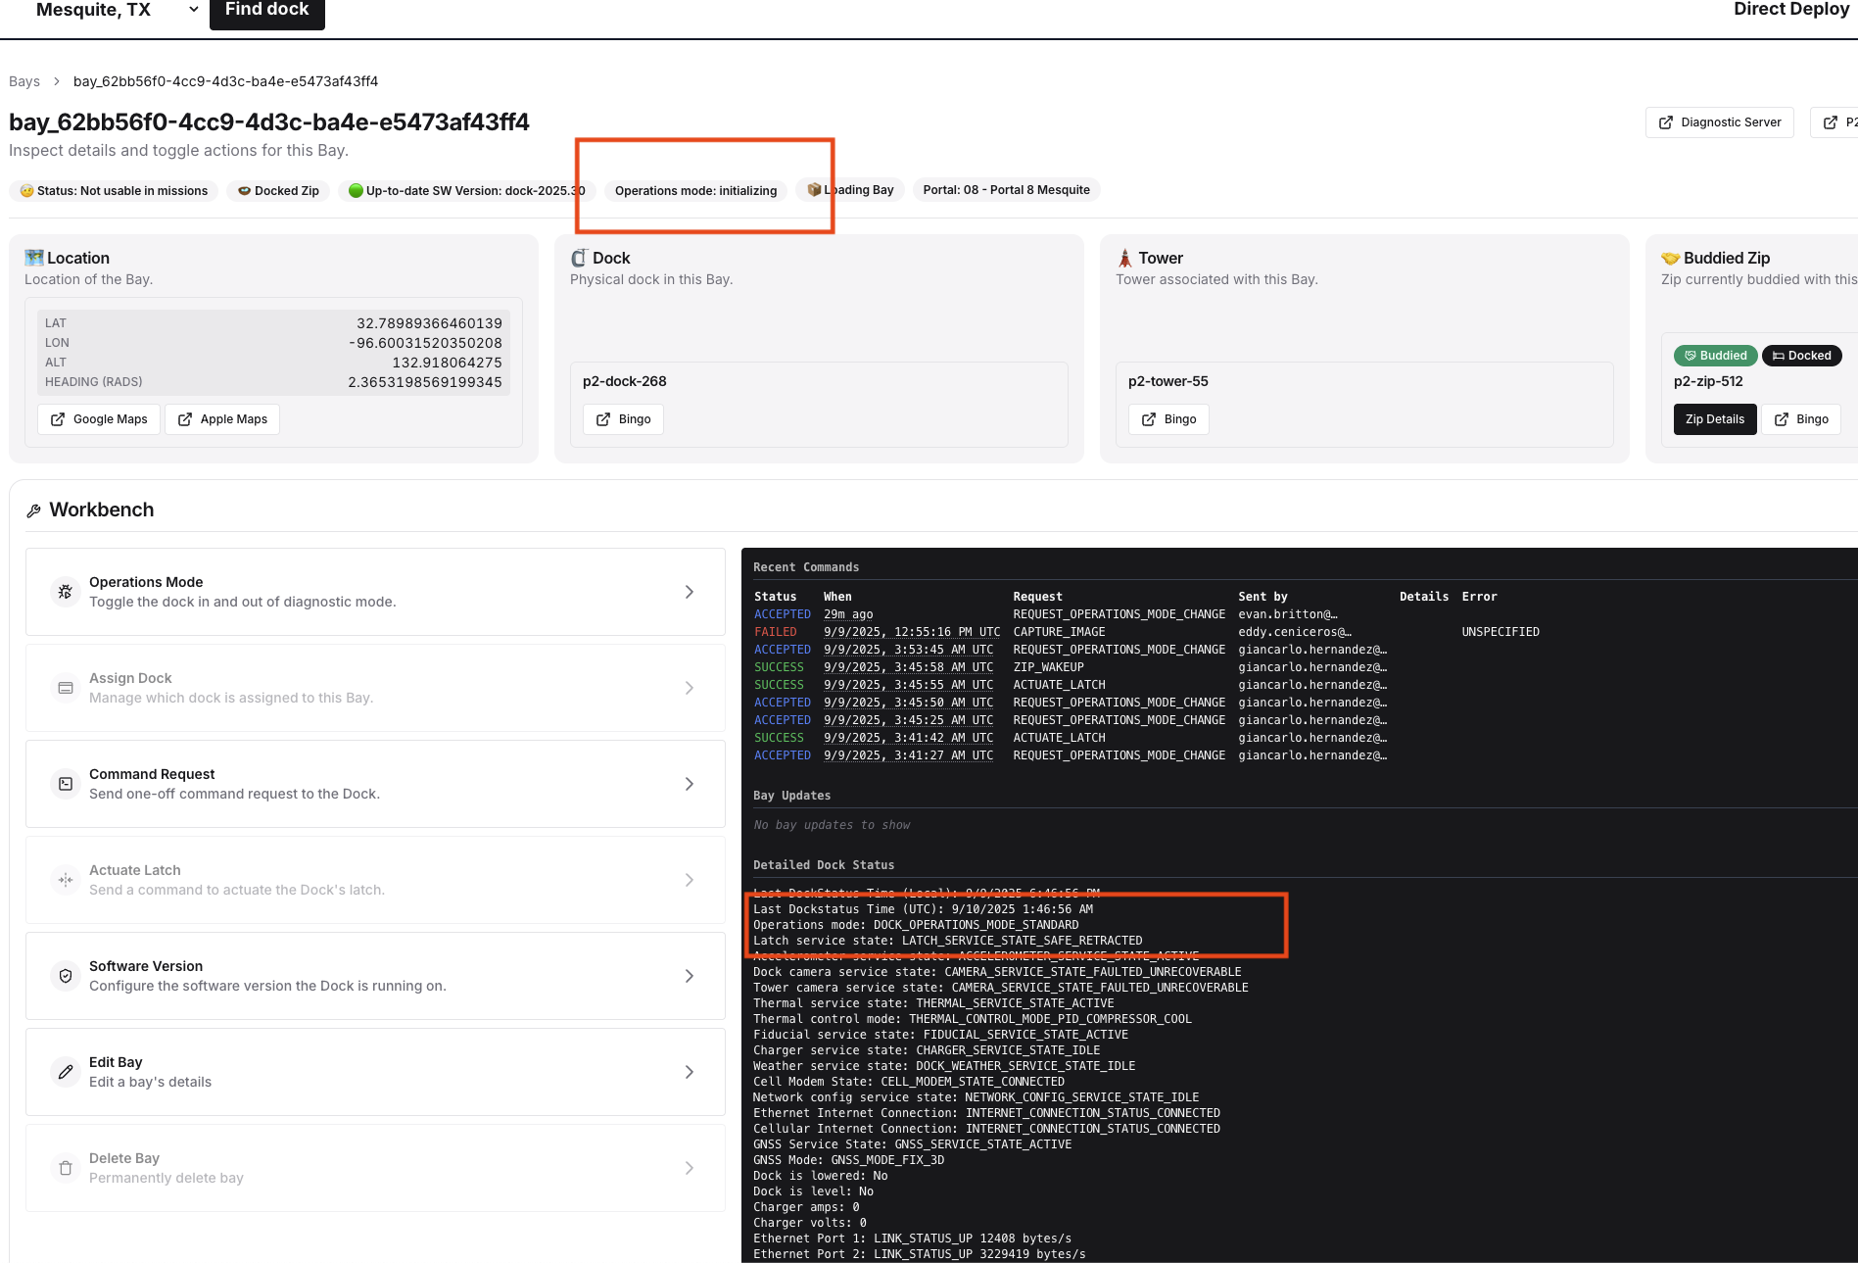Click the Software Version shield icon
This screenshot has width=1858, height=1263.
[66, 976]
